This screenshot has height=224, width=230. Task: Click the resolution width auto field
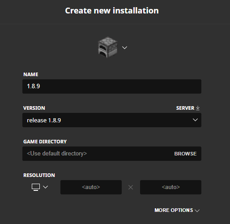pyautogui.click(x=91, y=187)
